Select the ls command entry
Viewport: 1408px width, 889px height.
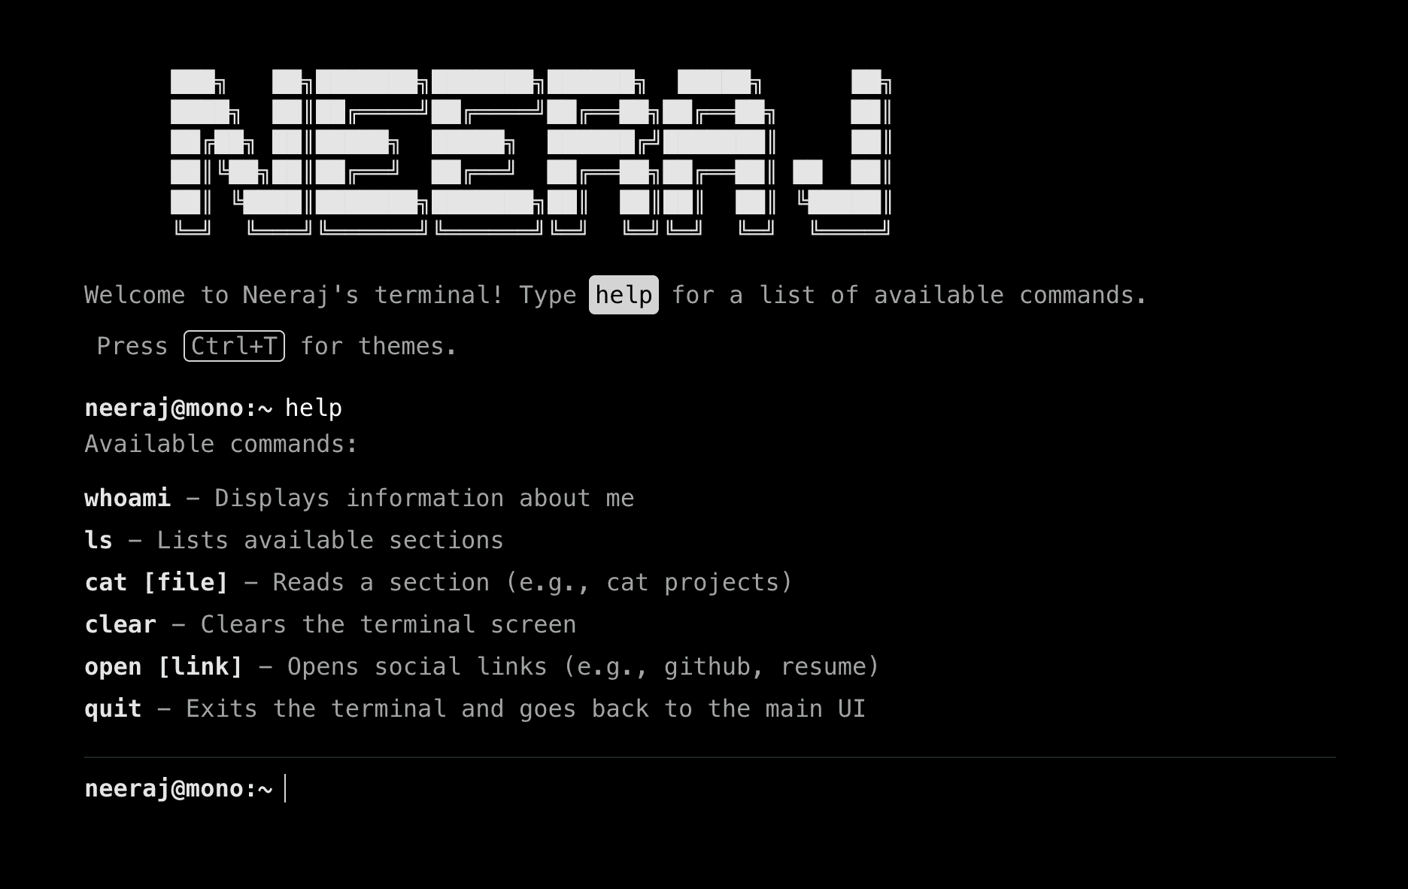[x=99, y=540]
